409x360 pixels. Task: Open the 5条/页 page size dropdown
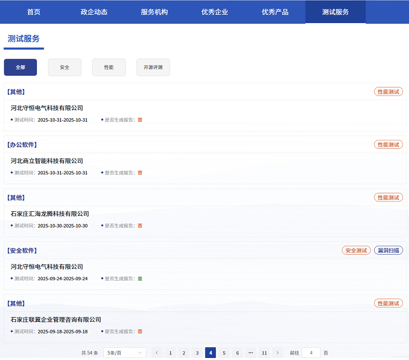[x=124, y=352]
